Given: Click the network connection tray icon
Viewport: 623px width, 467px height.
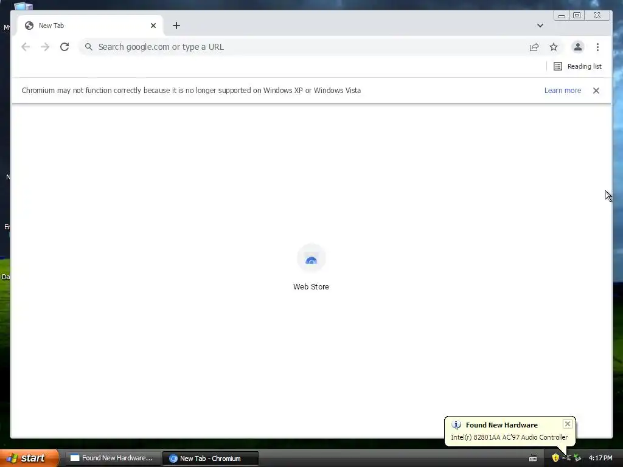Looking at the screenshot, I should point(566,458).
